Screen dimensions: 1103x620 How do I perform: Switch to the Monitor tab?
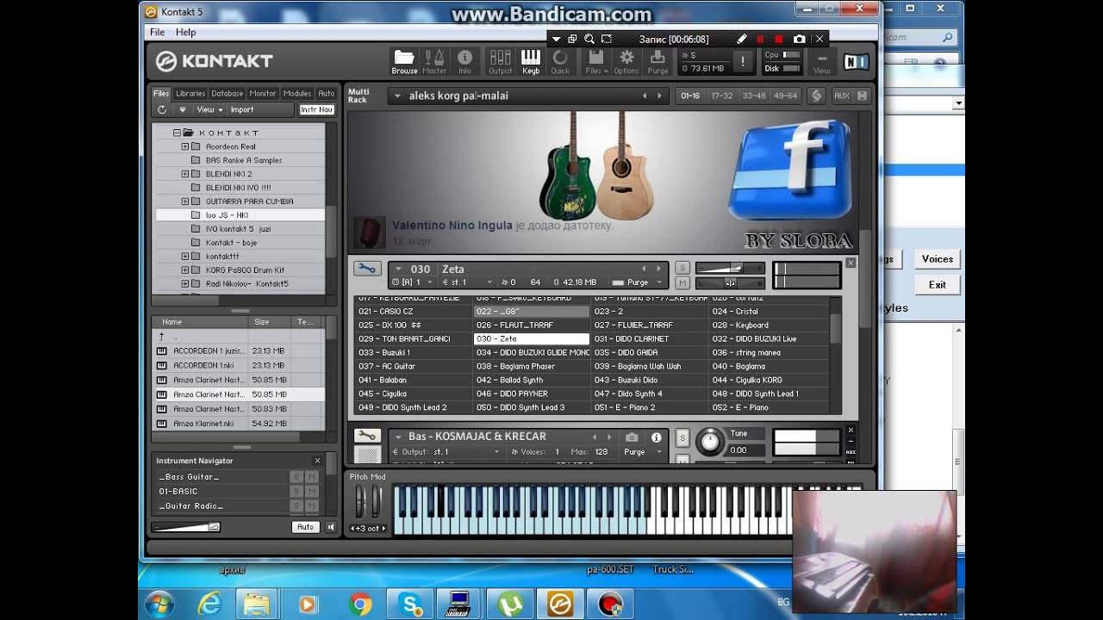(263, 93)
